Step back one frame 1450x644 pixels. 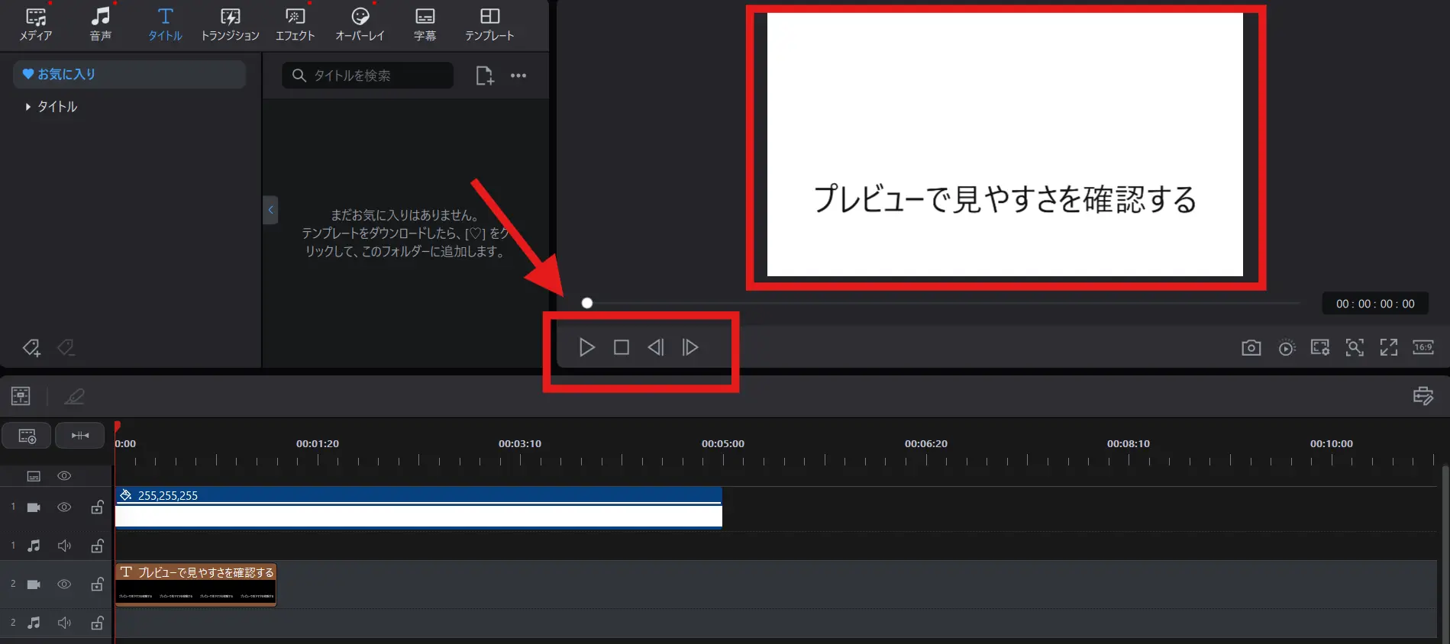coord(656,347)
